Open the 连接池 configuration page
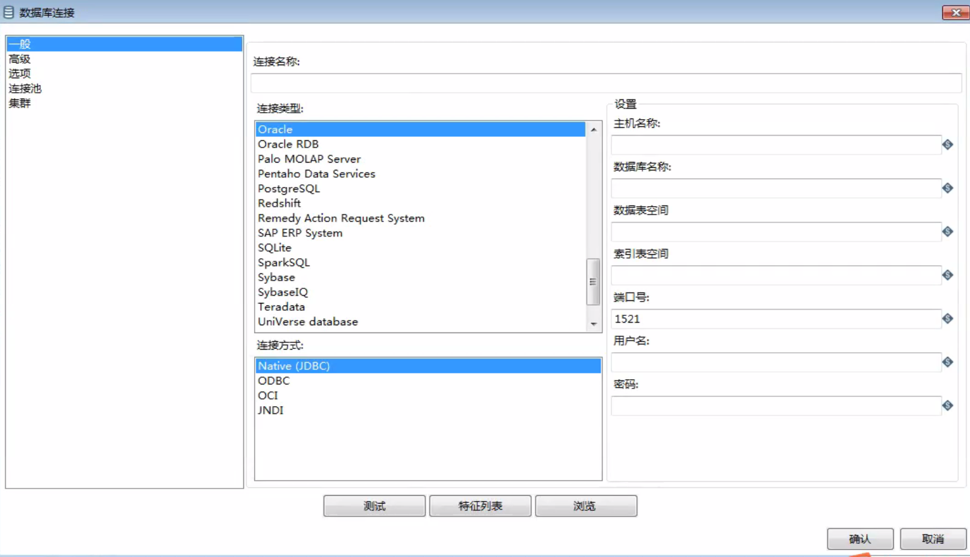970x557 pixels. tap(25, 88)
